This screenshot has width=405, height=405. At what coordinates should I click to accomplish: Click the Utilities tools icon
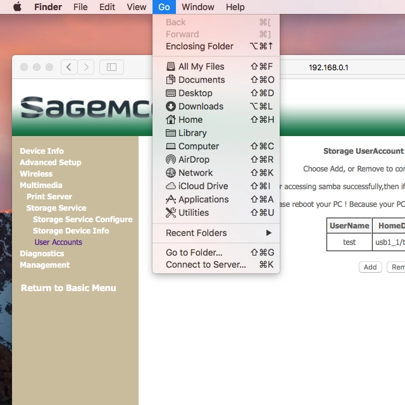click(x=170, y=213)
